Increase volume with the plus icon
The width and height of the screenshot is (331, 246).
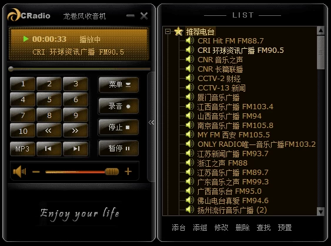128,171
